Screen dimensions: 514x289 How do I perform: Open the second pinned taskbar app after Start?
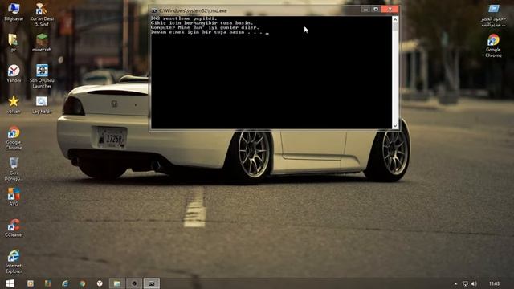click(x=48, y=283)
